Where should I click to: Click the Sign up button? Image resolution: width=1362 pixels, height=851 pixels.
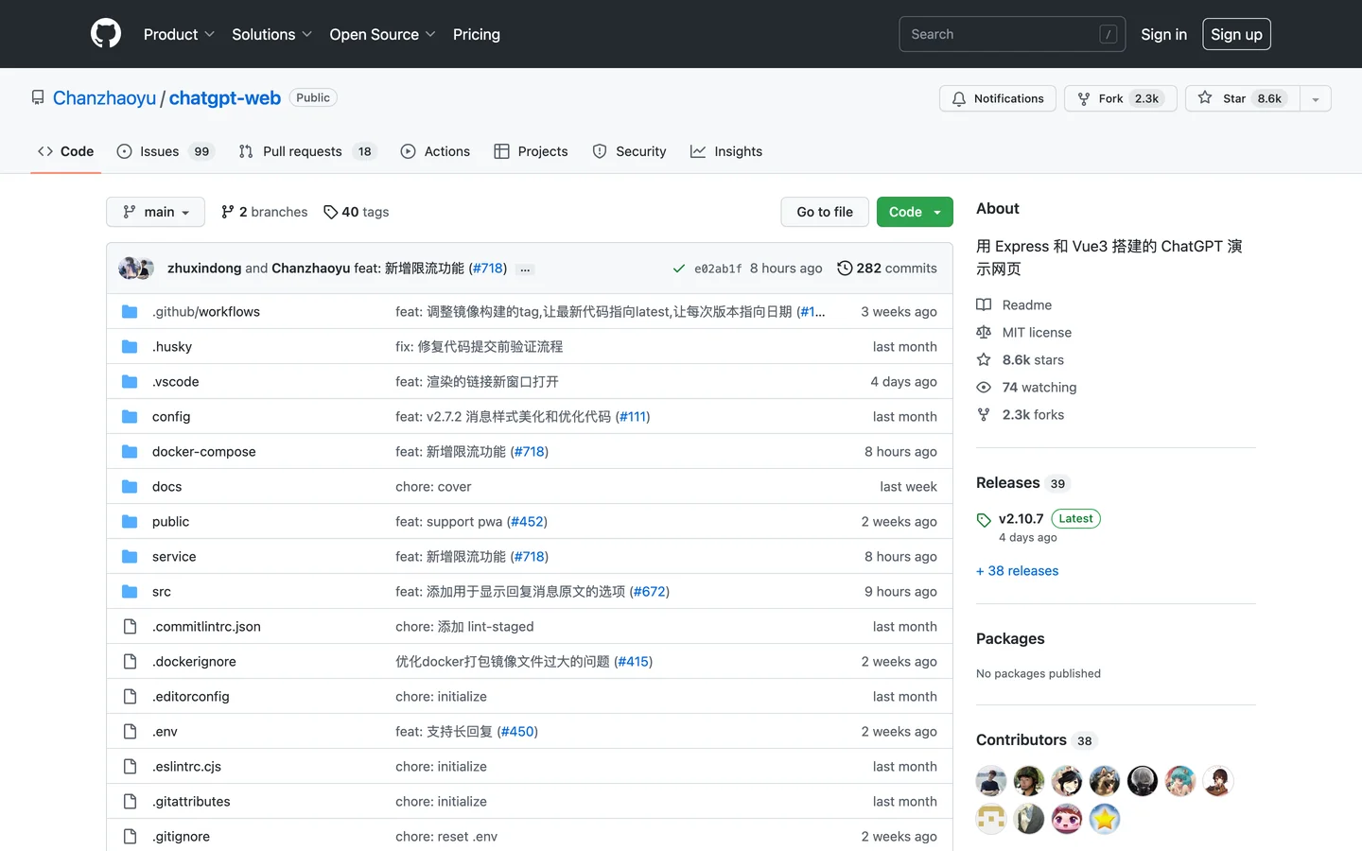click(1236, 34)
